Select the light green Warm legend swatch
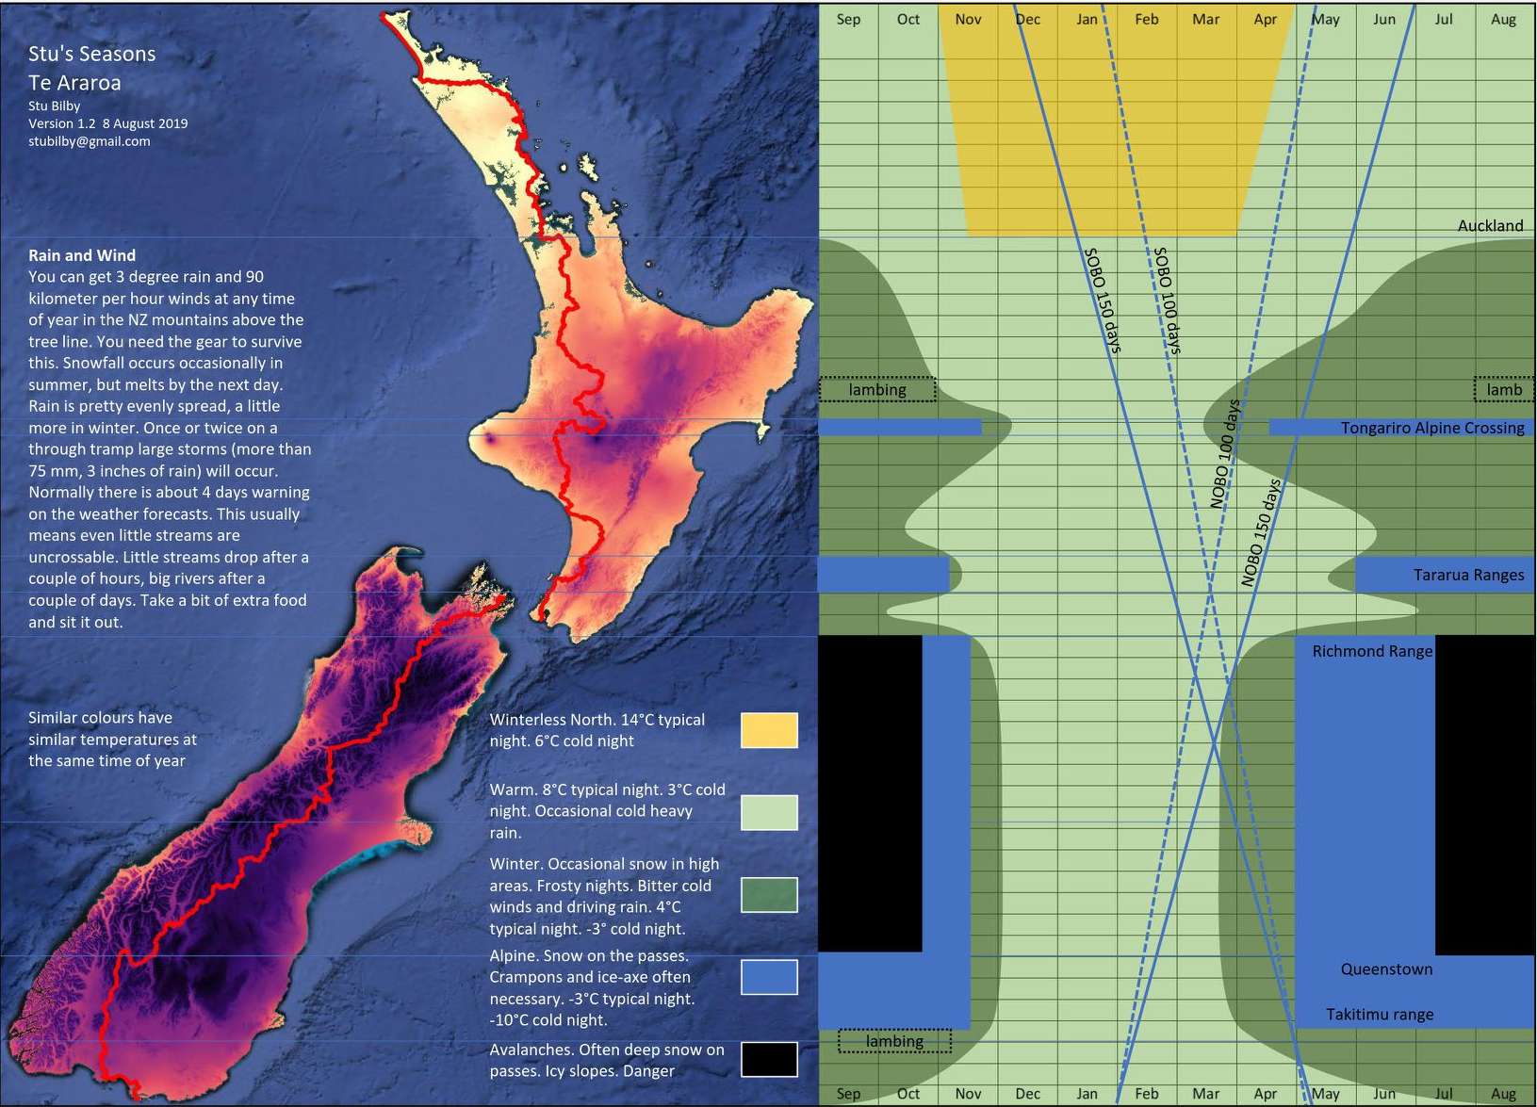Screen dimensions: 1537x1107 pos(769,812)
